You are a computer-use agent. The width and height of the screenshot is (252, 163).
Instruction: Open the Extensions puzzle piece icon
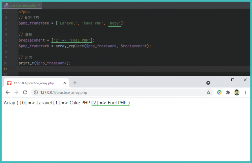click(x=228, y=92)
